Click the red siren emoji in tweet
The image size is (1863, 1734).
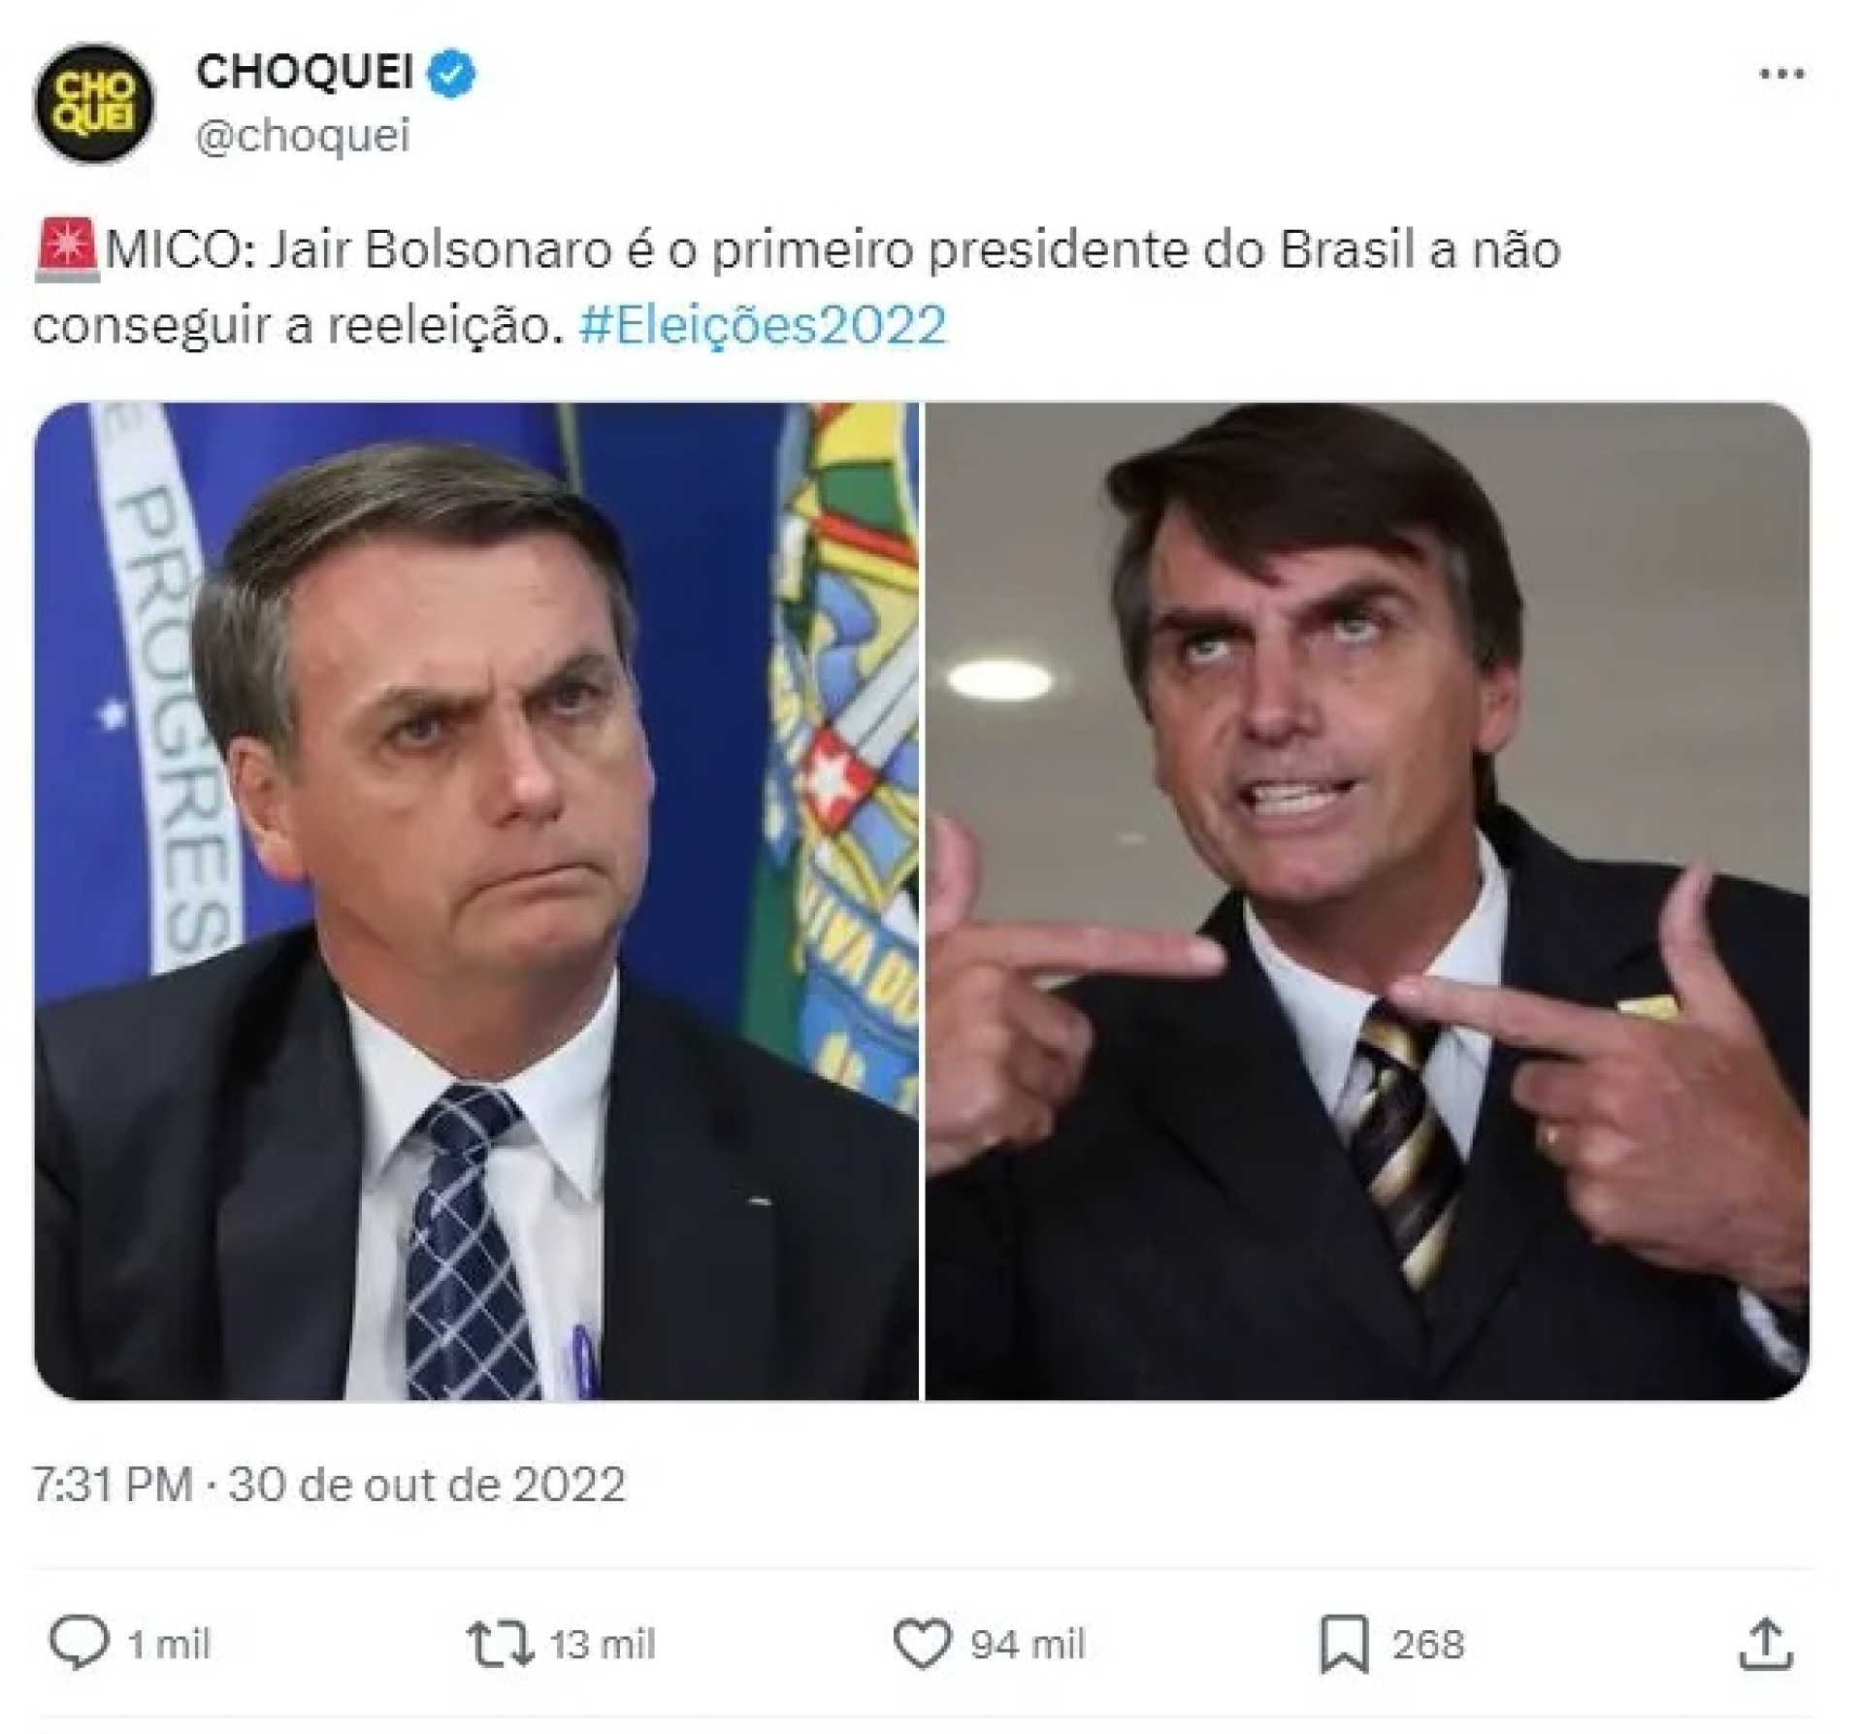pyautogui.click(x=66, y=250)
